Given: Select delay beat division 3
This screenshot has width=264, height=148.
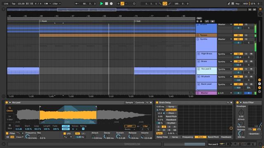Looking at the screenshot, I should [169, 127].
